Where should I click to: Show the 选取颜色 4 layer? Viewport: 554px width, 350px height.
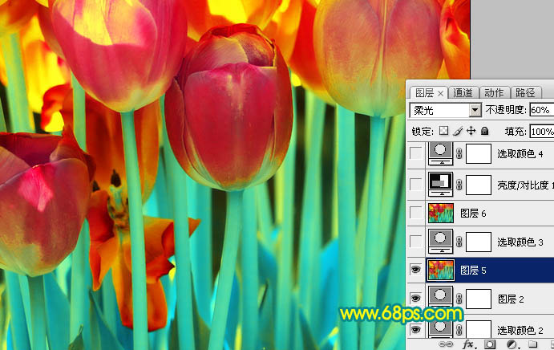pyautogui.click(x=415, y=154)
